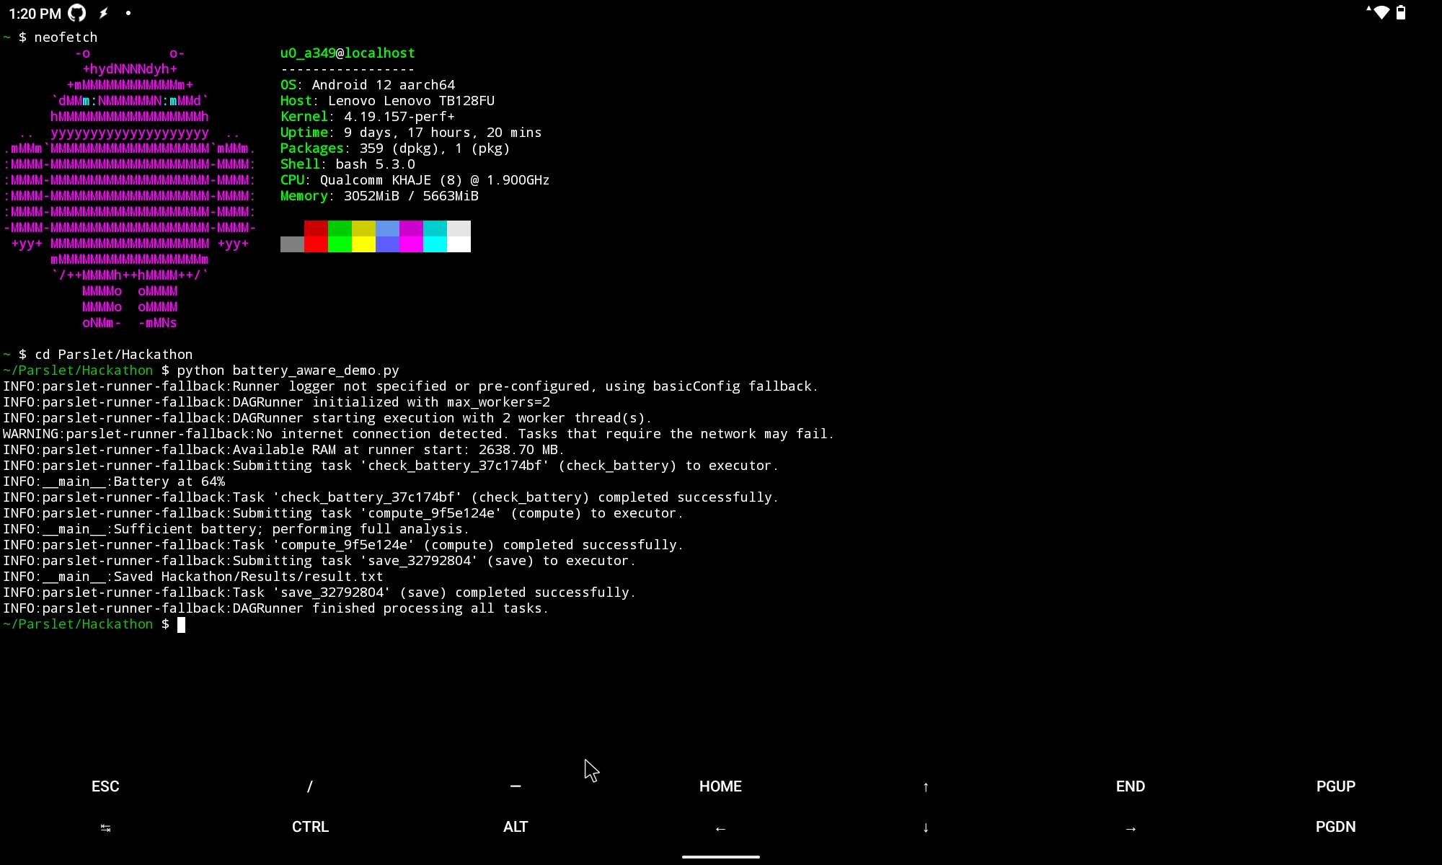The image size is (1442, 865).
Task: Click the bright red neofetch color block
Action: (x=316, y=244)
